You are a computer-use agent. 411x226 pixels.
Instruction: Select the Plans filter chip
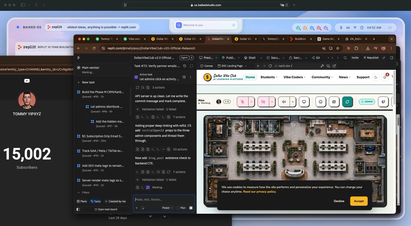click(x=82, y=201)
